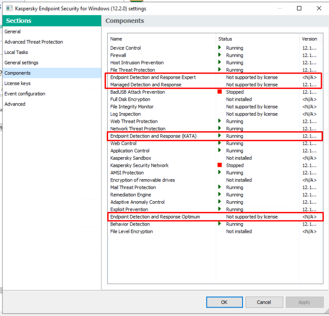Viewport: 329px width, 316px height.
Task: Click the Running arrow for Web Control
Action: pyautogui.click(x=219, y=143)
